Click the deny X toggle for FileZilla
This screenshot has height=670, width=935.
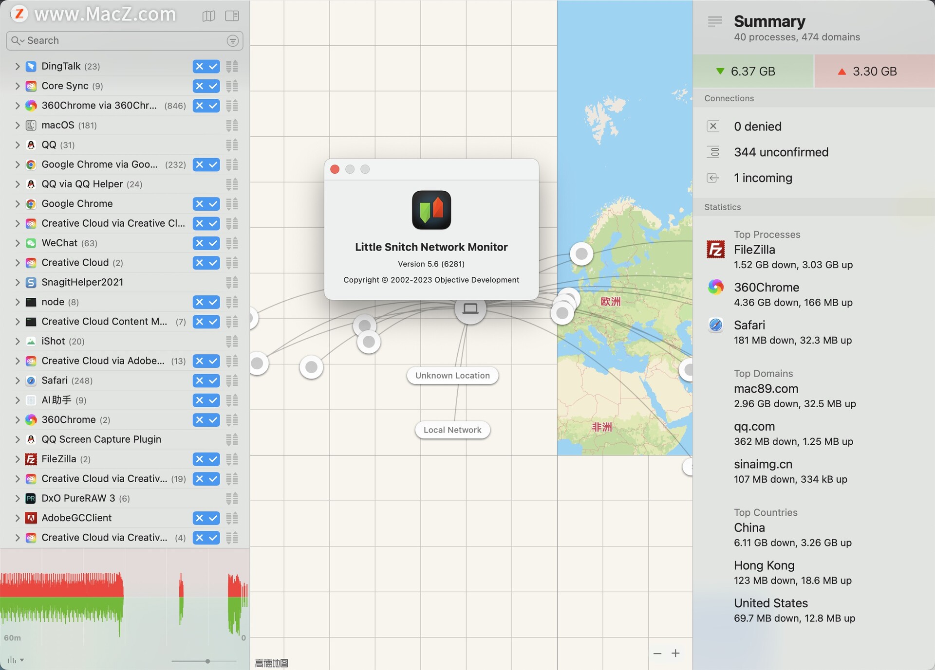(199, 459)
